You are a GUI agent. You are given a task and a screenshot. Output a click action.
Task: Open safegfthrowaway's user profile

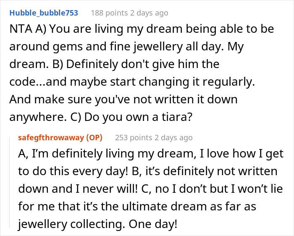tap(51, 138)
